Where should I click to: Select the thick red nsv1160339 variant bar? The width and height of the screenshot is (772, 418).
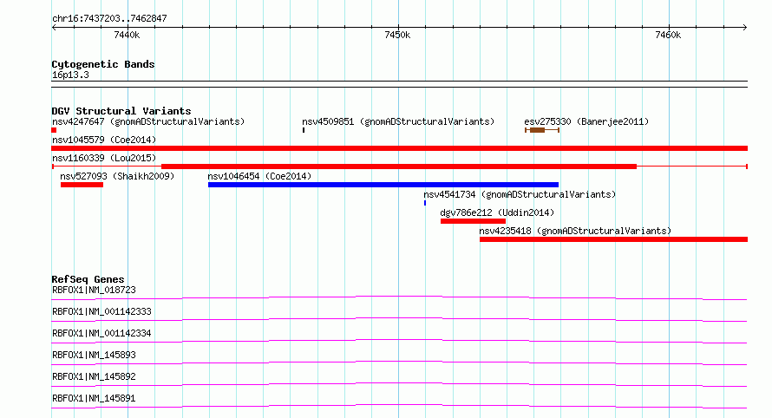pyautogui.click(x=399, y=167)
